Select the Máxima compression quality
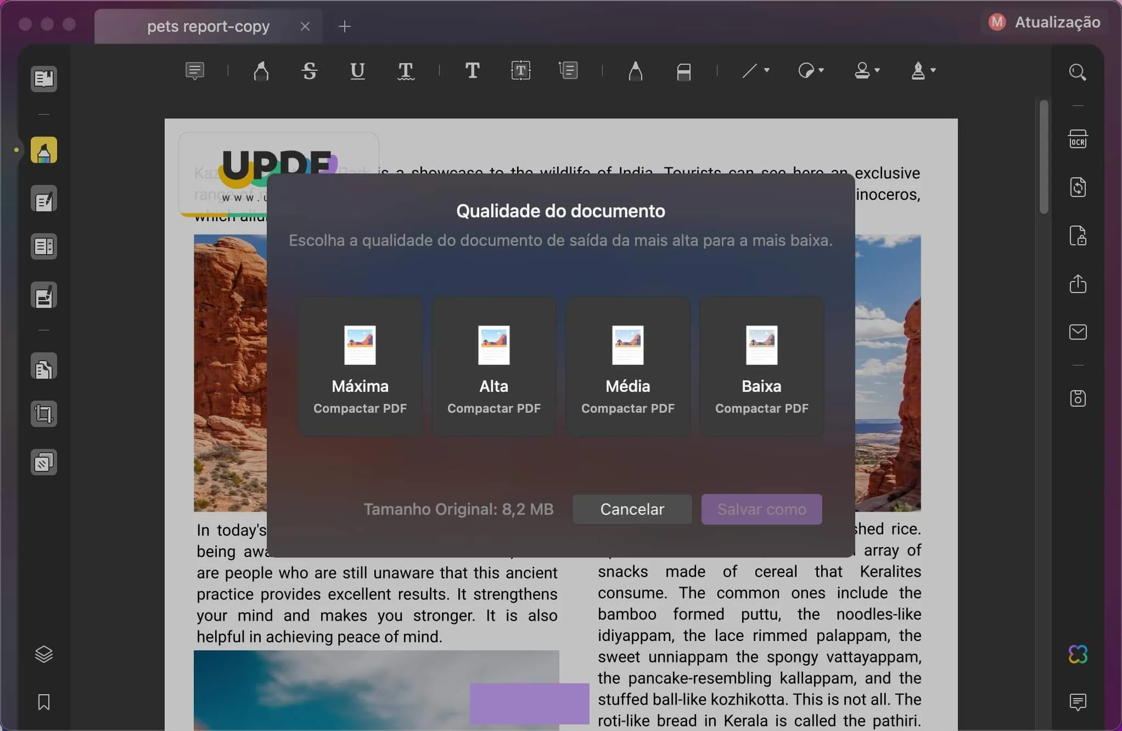The height and width of the screenshot is (731, 1122). [360, 365]
